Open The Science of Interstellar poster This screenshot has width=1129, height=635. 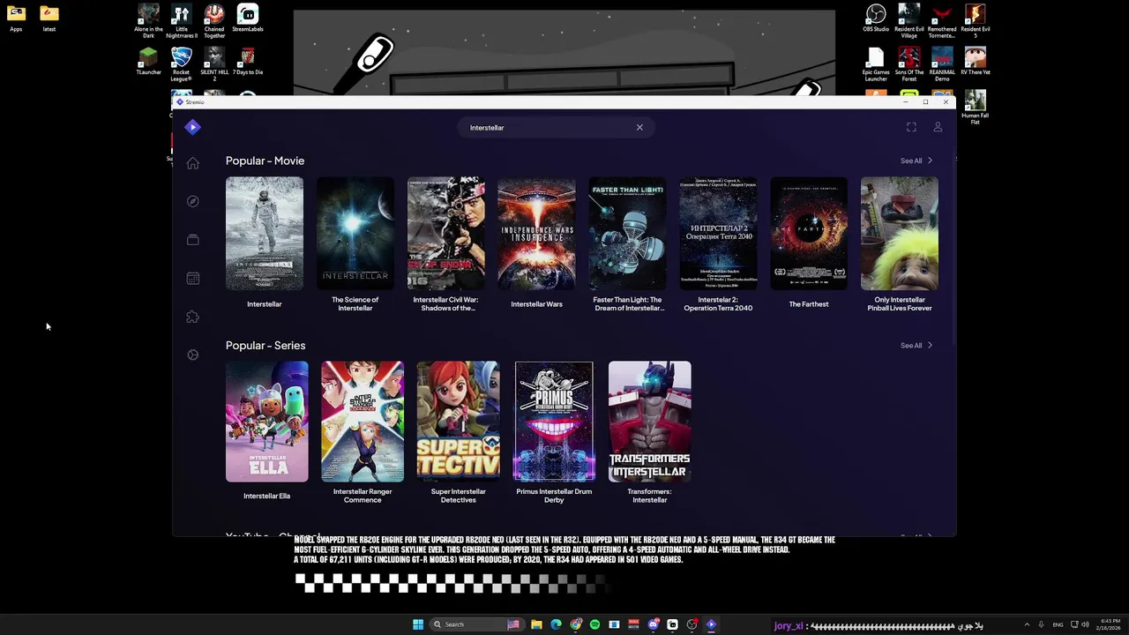[x=355, y=234]
